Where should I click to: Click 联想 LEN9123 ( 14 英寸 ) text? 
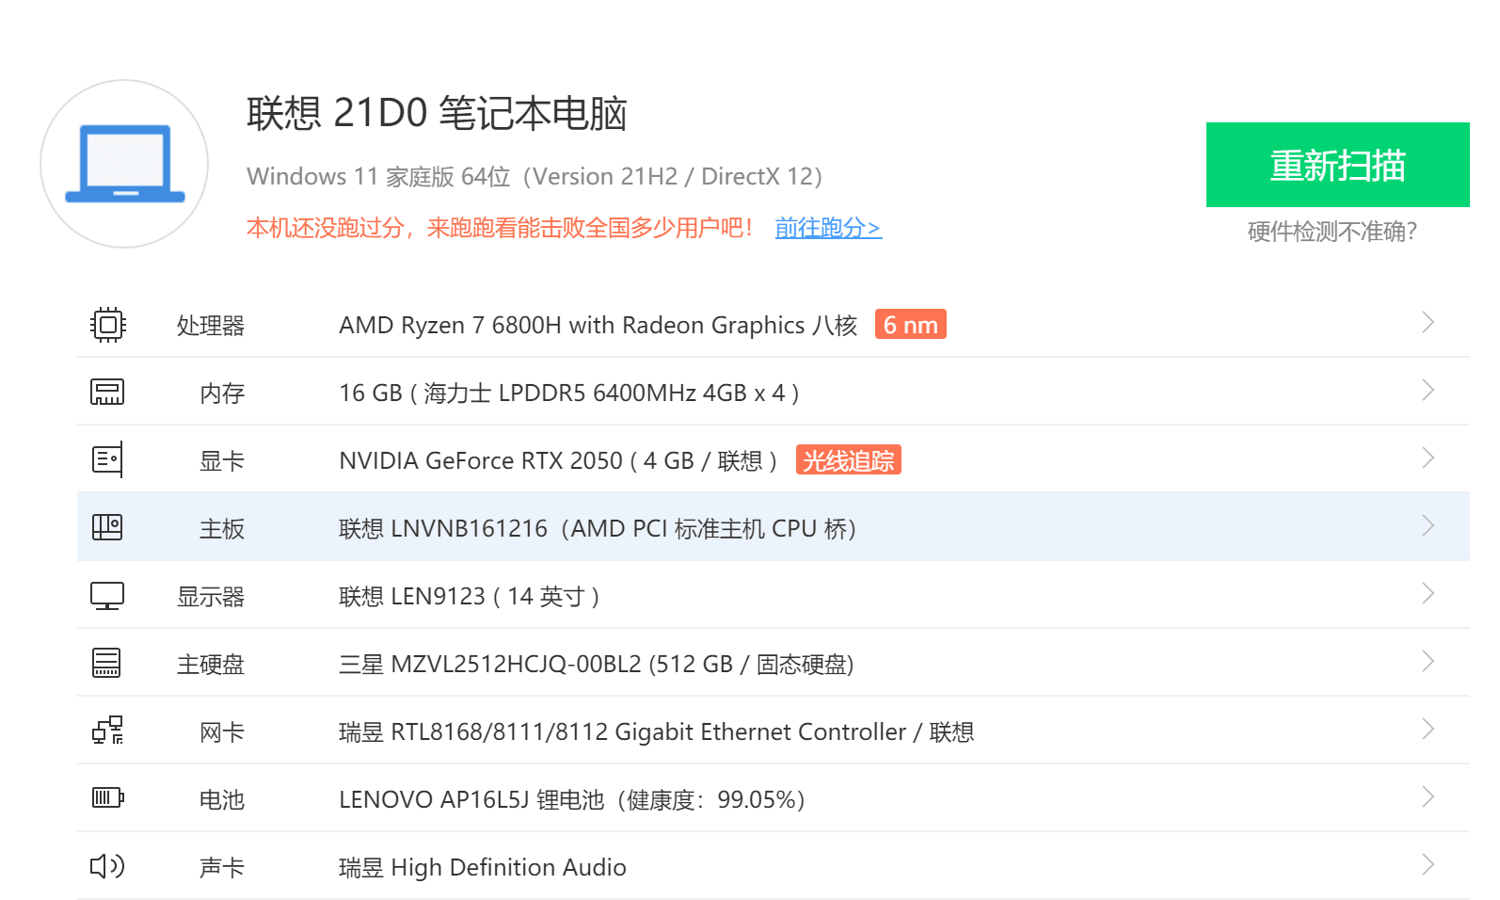pyautogui.click(x=470, y=597)
